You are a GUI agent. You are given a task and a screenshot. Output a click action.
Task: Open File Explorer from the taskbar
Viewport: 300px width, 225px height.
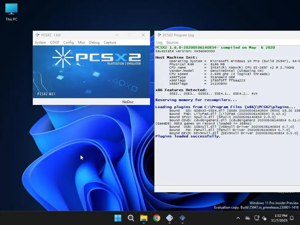pos(144,218)
